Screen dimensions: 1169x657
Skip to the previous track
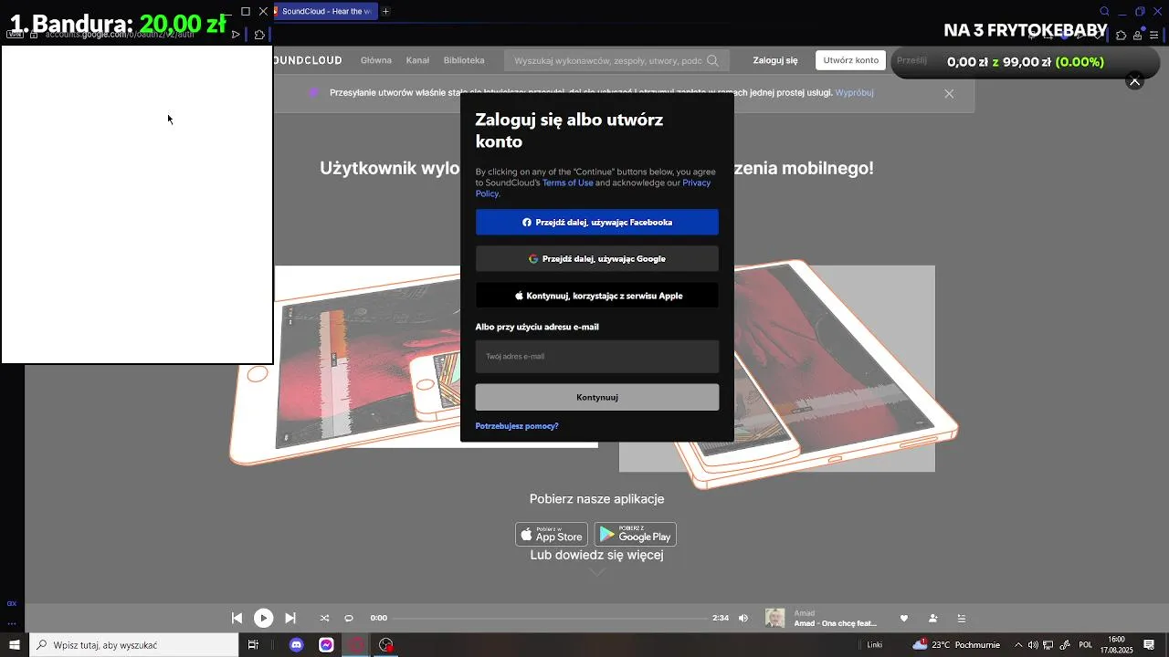pos(237,618)
